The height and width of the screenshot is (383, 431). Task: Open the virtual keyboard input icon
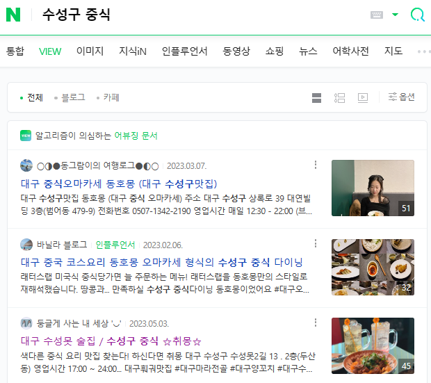point(377,15)
